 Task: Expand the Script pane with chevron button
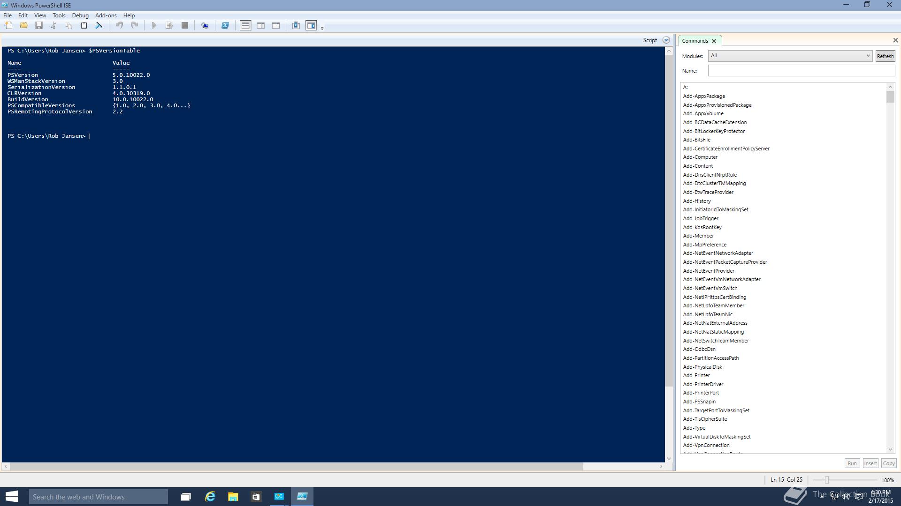click(x=666, y=40)
